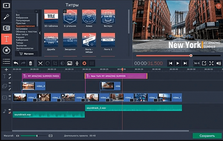Add a new track with plus icon
Screen dimensions: 223x141
pyautogui.click(x=6, y=69)
